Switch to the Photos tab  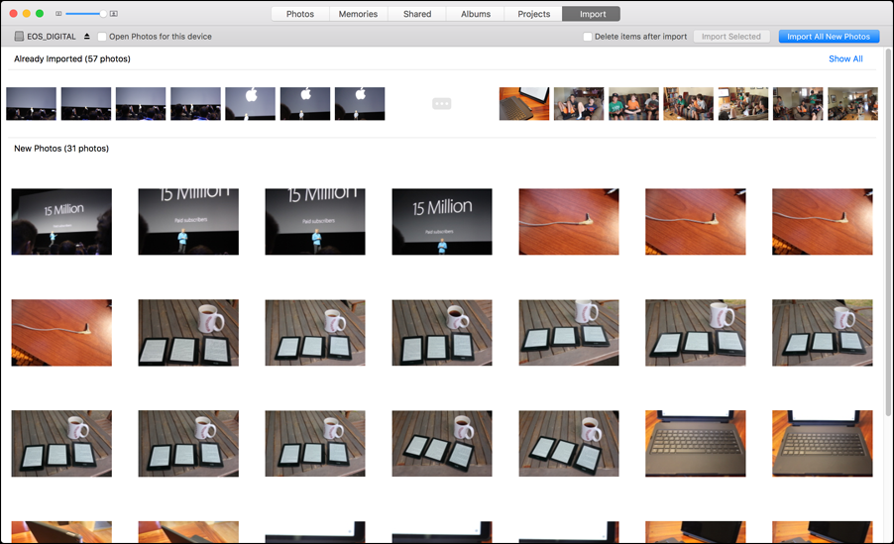click(300, 14)
